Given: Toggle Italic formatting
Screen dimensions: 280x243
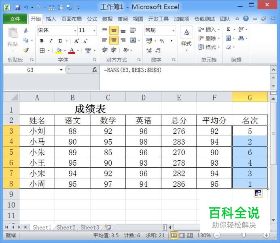Looking at the screenshot, I should (x=51, y=41).
